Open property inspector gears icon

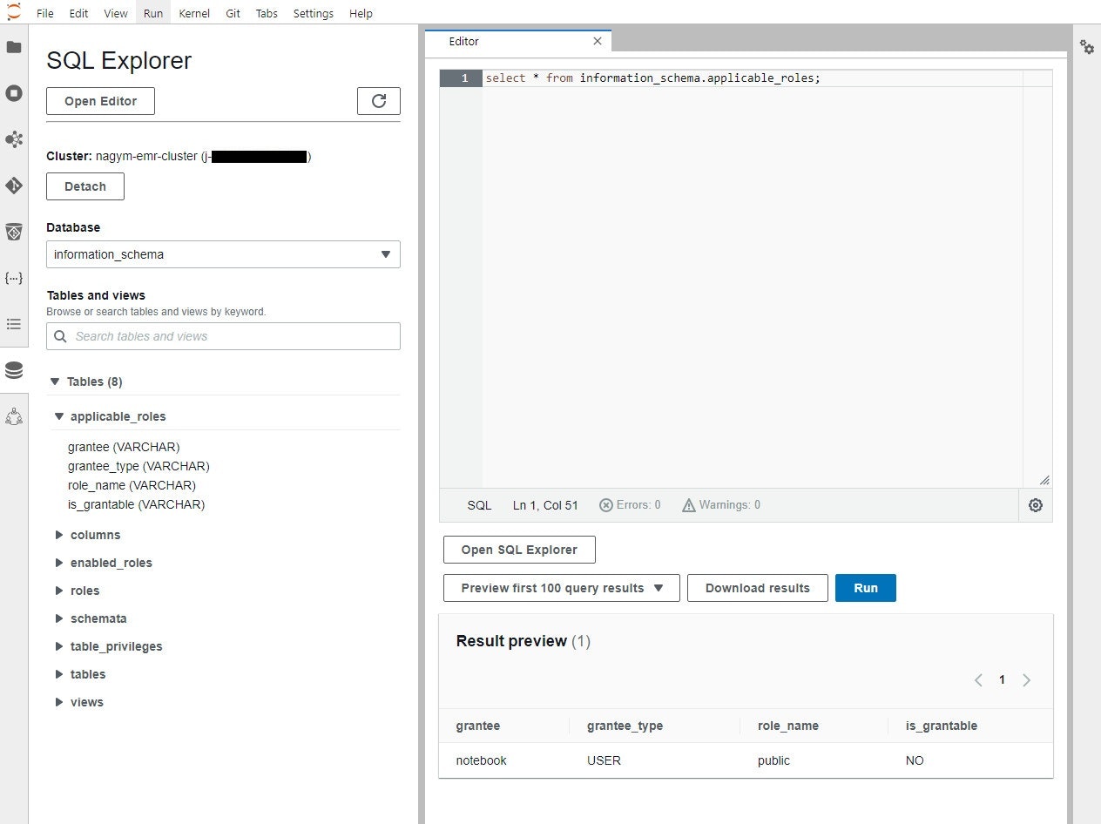(x=1087, y=47)
